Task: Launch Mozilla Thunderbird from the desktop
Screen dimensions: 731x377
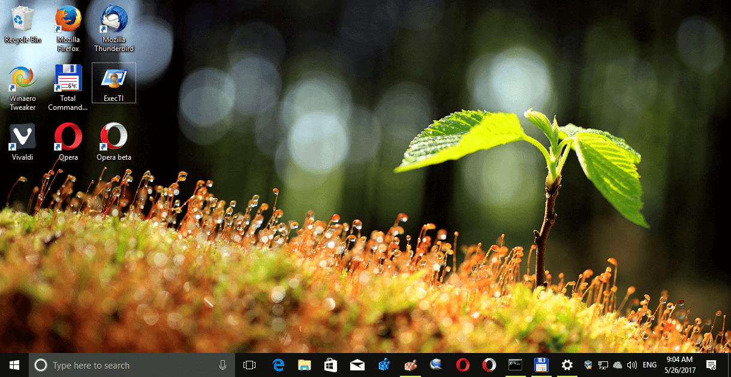Action: tap(113, 27)
